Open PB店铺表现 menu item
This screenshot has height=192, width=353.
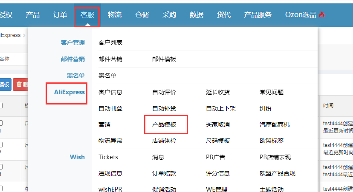pyautogui.click(x=275, y=157)
